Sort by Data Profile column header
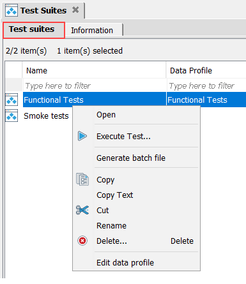 206,70
